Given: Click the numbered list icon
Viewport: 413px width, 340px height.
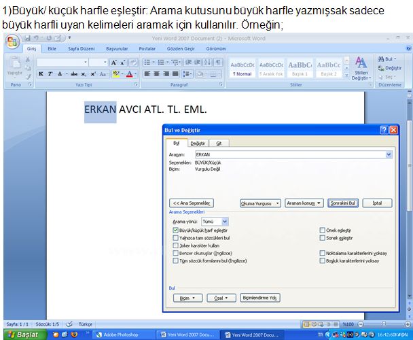Looking at the screenshot, I should click(x=161, y=63).
